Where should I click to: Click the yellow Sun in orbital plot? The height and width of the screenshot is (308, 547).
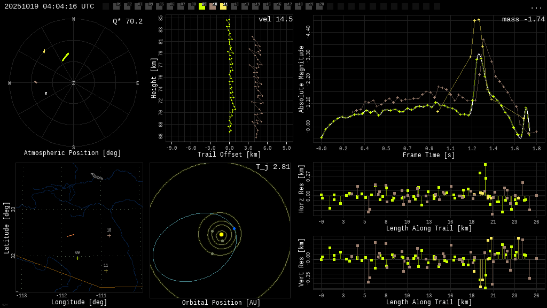pyautogui.click(x=221, y=234)
